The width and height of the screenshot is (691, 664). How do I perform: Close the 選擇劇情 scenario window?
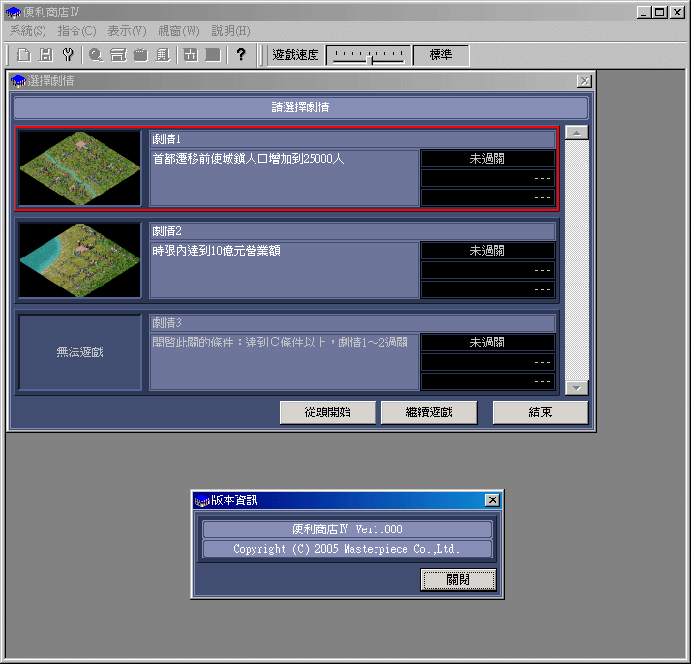coord(584,81)
